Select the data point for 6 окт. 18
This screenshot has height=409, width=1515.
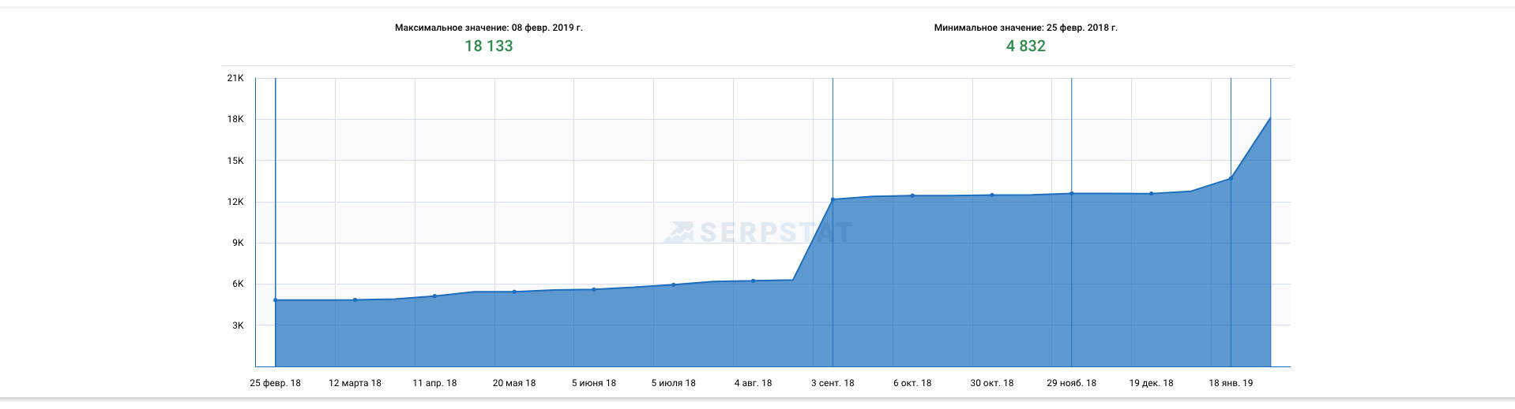[x=912, y=195]
